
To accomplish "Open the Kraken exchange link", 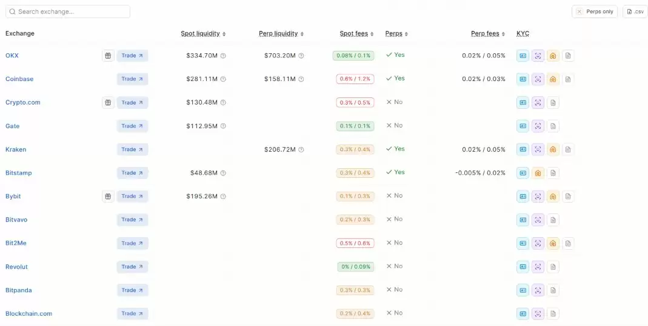I will tap(16, 149).
